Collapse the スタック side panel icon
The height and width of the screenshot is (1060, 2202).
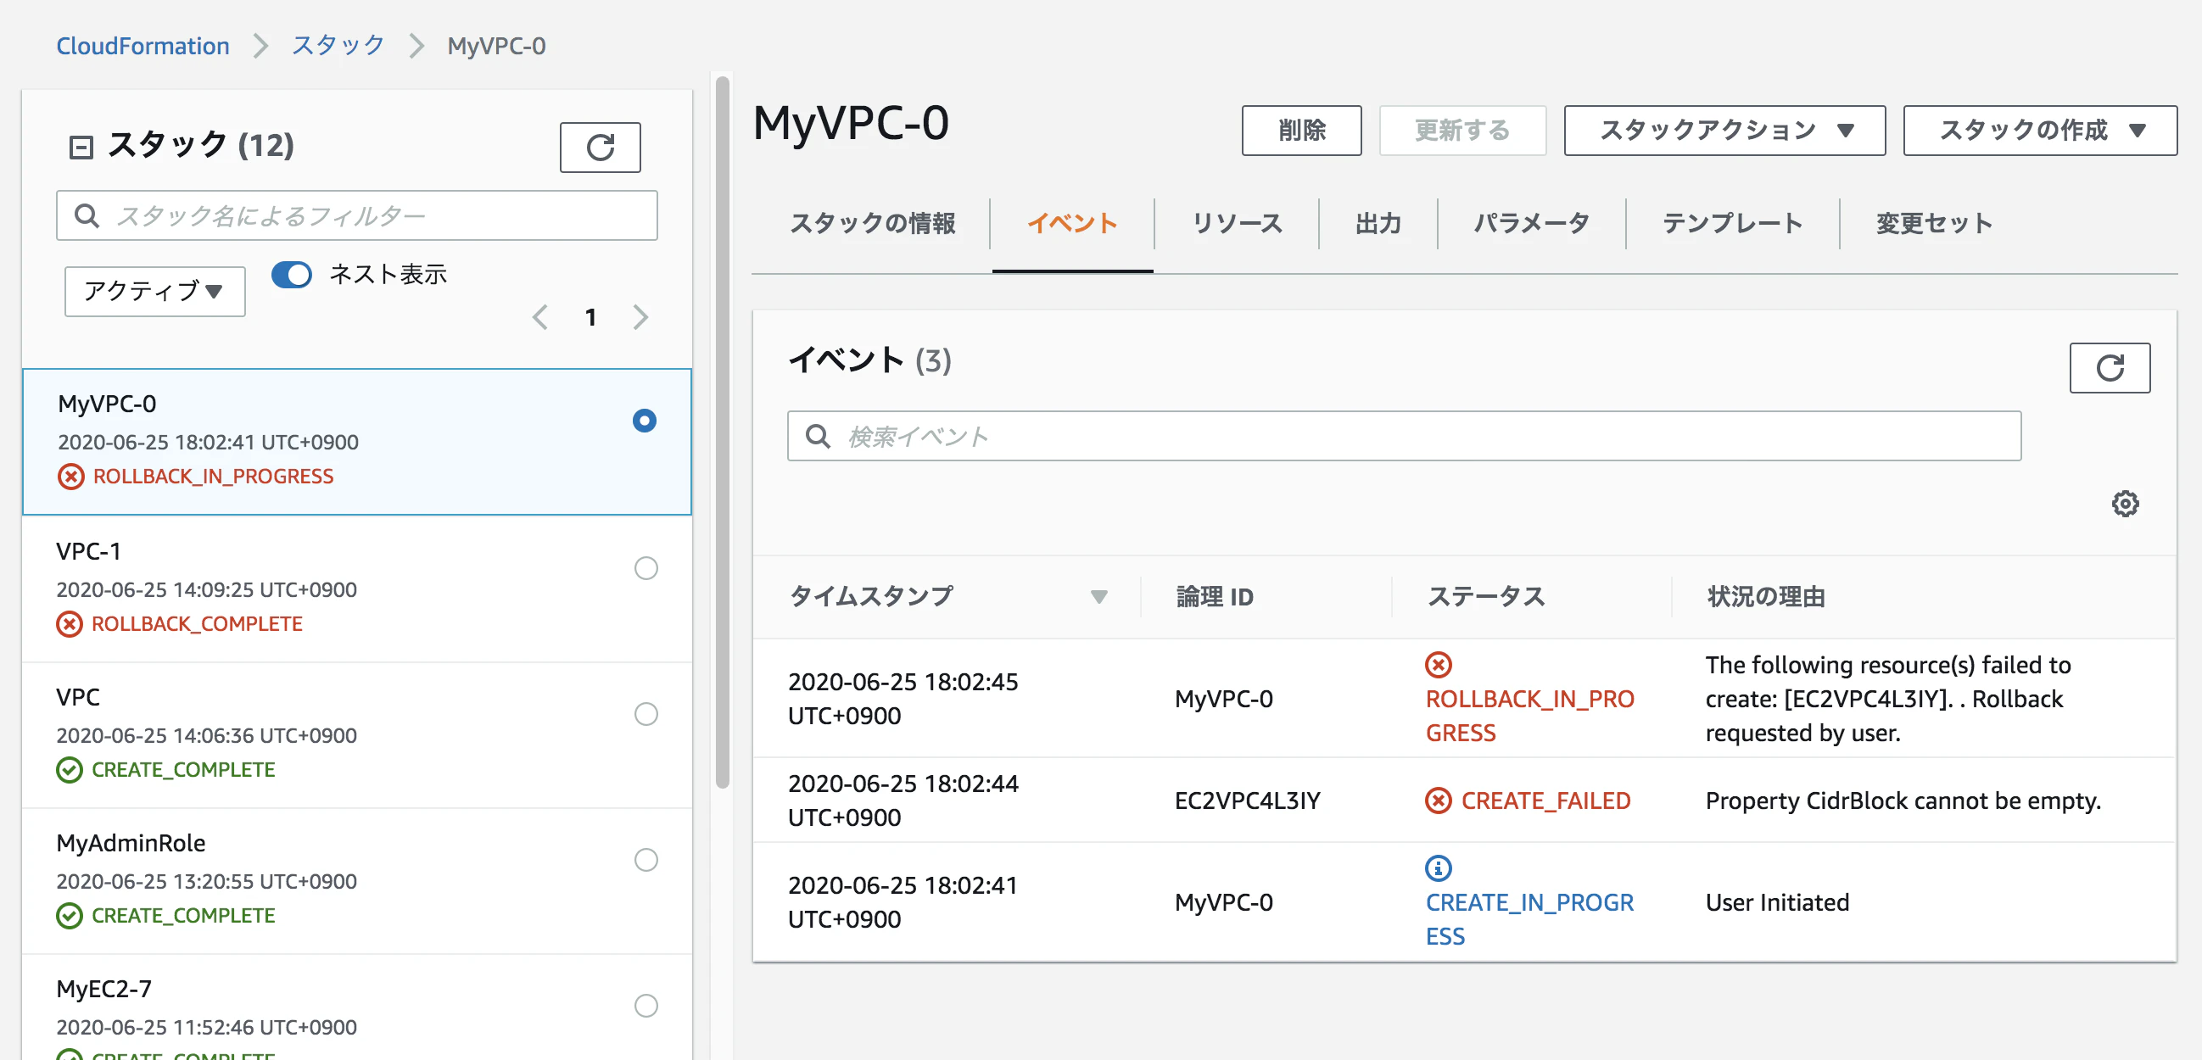(x=81, y=147)
